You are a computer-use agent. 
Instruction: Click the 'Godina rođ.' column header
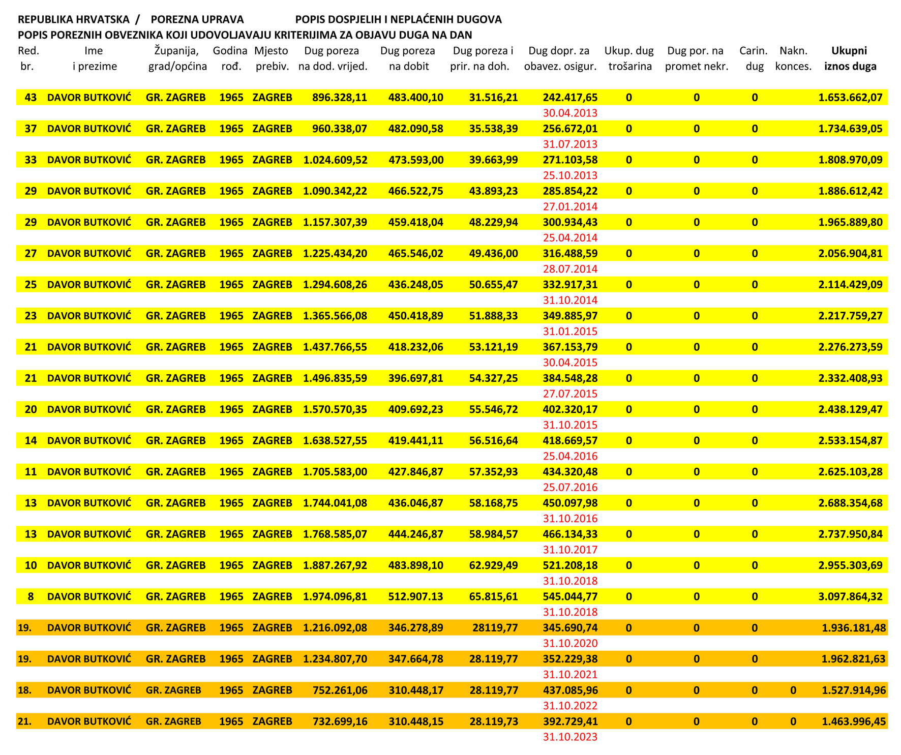tap(230, 58)
